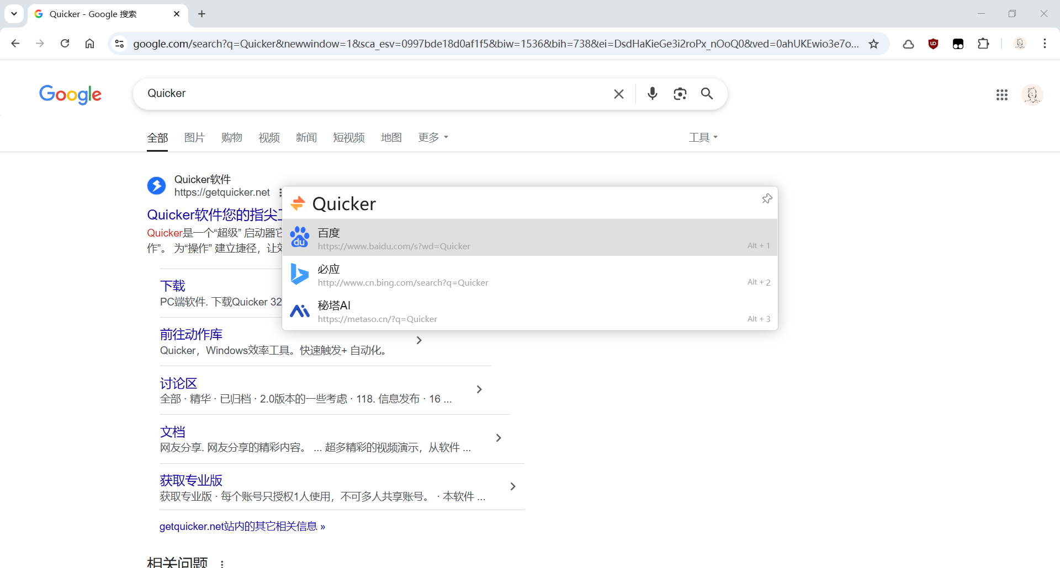Expand 讨论区 sitelink chevron

coord(479,389)
